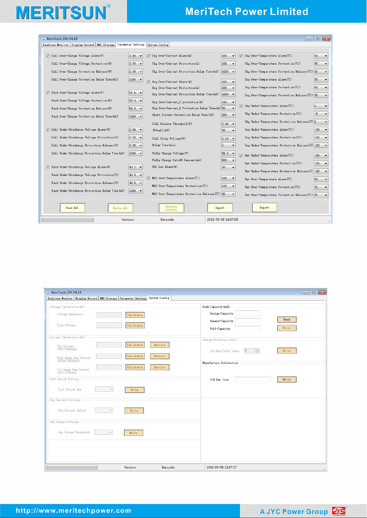This screenshot has height=518, width=367.
Task: Toggle Pack Over-Charge Voltage Alarm checkbox
Action: [x=48, y=93]
